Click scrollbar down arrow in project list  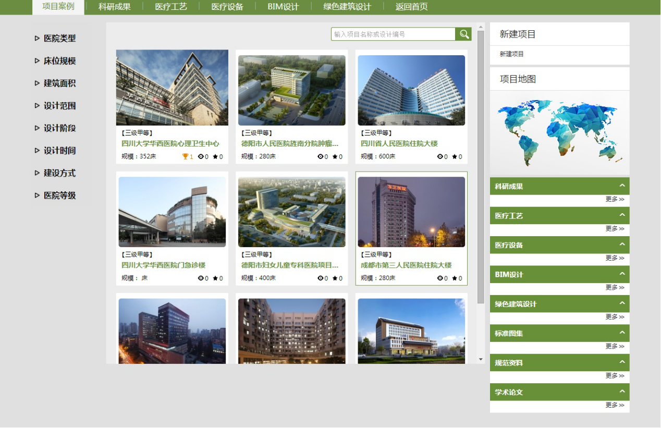tap(481, 359)
